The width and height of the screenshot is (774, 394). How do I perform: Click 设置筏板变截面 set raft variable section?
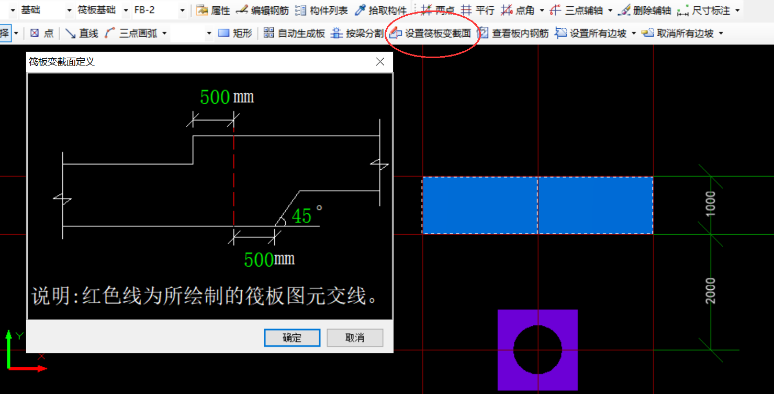[x=431, y=34]
